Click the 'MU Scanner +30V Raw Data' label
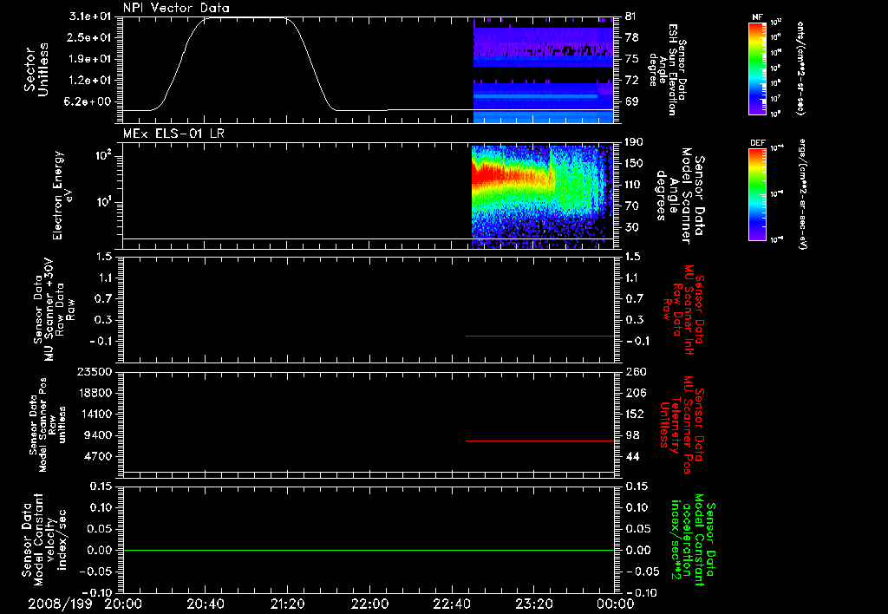 (x=54, y=309)
